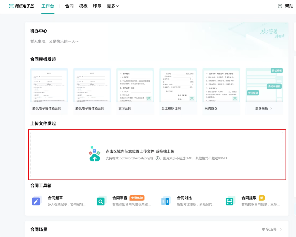Open the 实习合同 template thumbnail
This screenshot has width=296, height=237.
click(x=135, y=85)
